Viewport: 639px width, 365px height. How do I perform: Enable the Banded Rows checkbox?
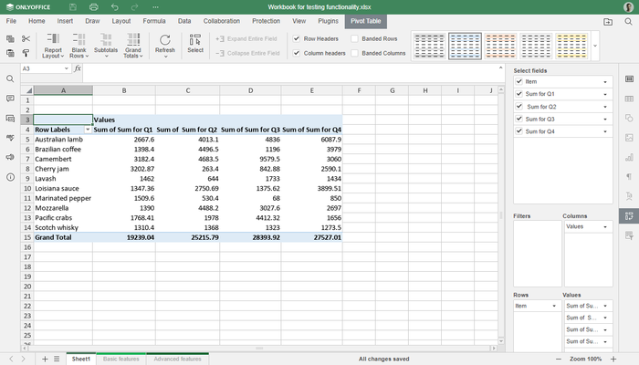coord(355,39)
